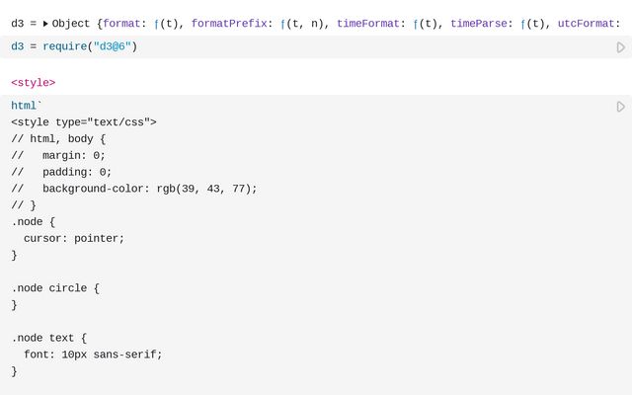Click the timeFormat property in the output
Screen dimensions: 632x395
point(367,24)
